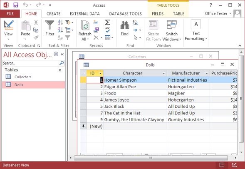
Task: Sort records Descending Z to A
Action: coord(60,30)
